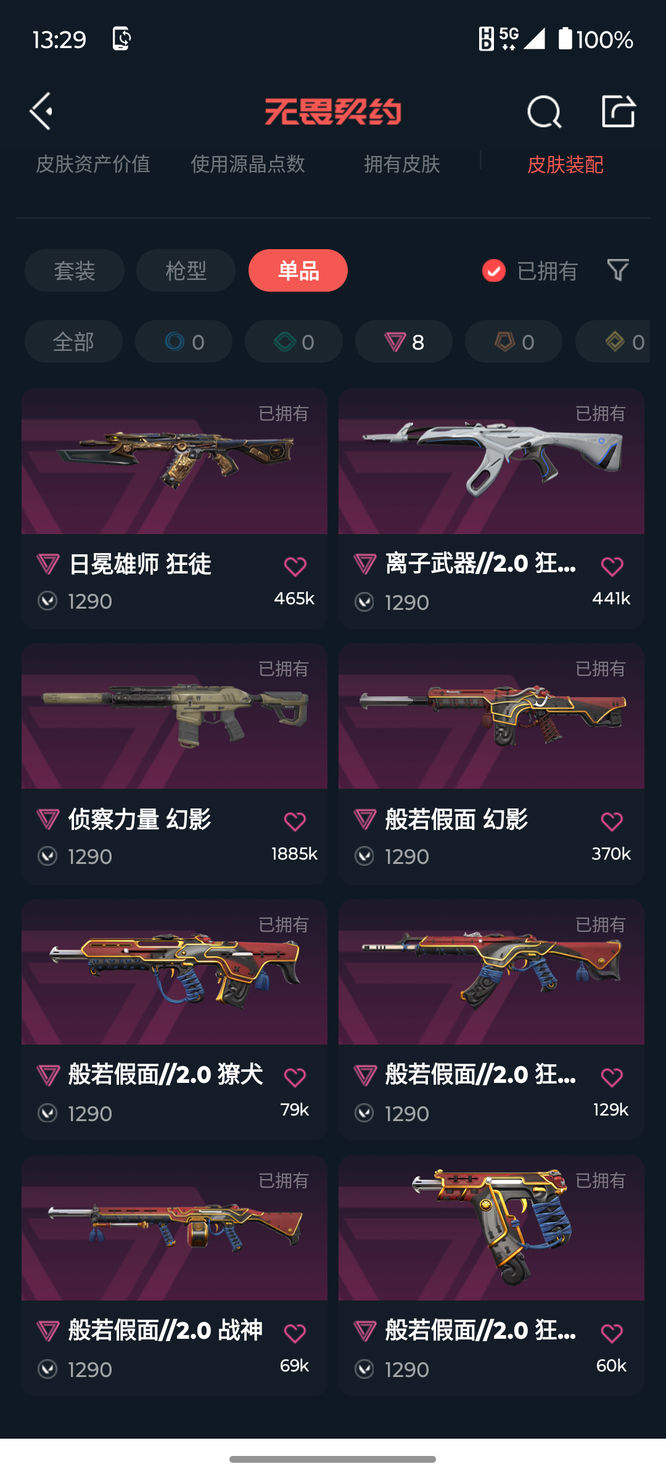Switch to the 皮肤资产价值 tab
666x1480 pixels.
(x=93, y=164)
